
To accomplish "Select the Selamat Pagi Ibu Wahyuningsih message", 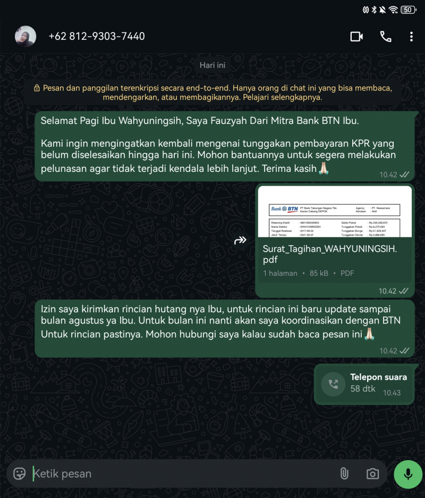I will (x=225, y=146).
